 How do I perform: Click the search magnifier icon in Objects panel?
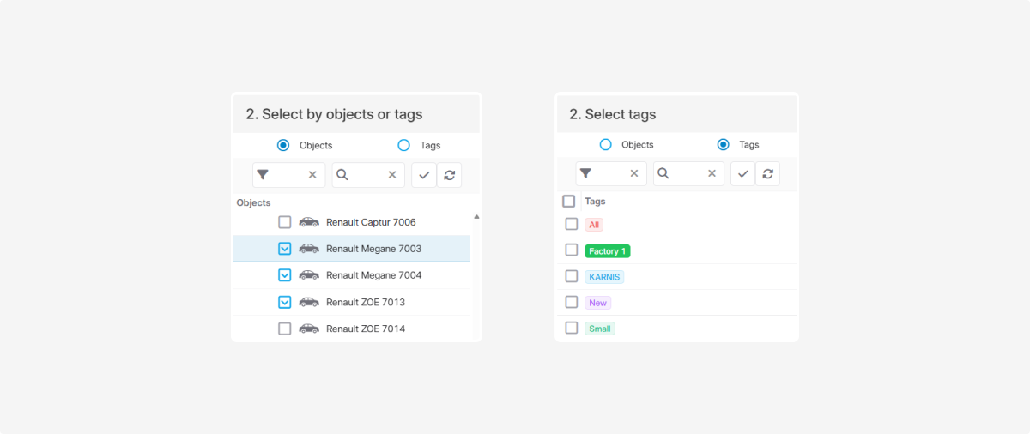(342, 175)
